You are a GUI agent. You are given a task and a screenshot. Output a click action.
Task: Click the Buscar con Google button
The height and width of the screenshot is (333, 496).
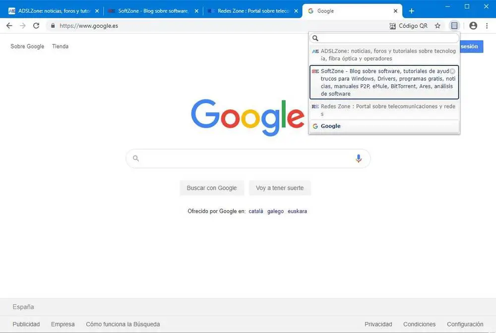pyautogui.click(x=212, y=188)
